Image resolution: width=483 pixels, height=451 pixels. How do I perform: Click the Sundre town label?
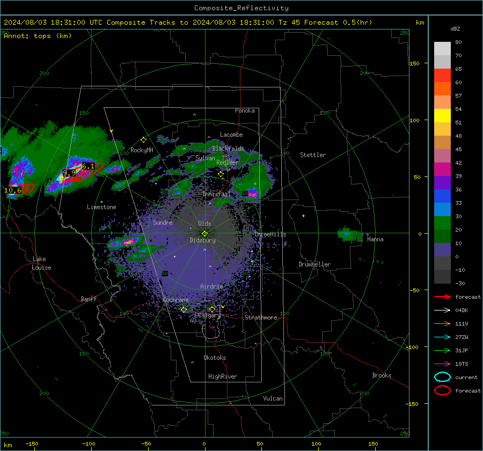tap(163, 223)
